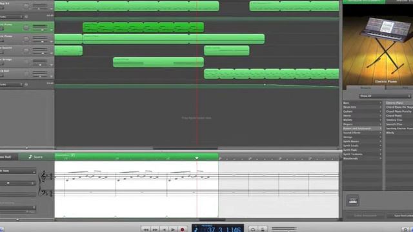Click the pan knob of the fourth track

[26, 50]
